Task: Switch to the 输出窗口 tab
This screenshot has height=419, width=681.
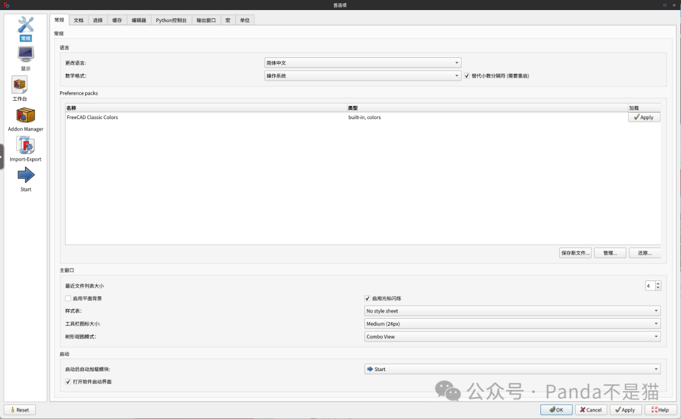Action: (206, 20)
